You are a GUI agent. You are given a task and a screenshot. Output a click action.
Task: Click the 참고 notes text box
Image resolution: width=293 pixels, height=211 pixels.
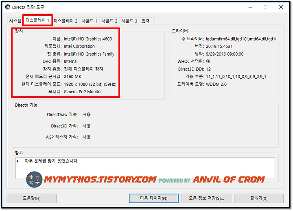tap(145, 168)
